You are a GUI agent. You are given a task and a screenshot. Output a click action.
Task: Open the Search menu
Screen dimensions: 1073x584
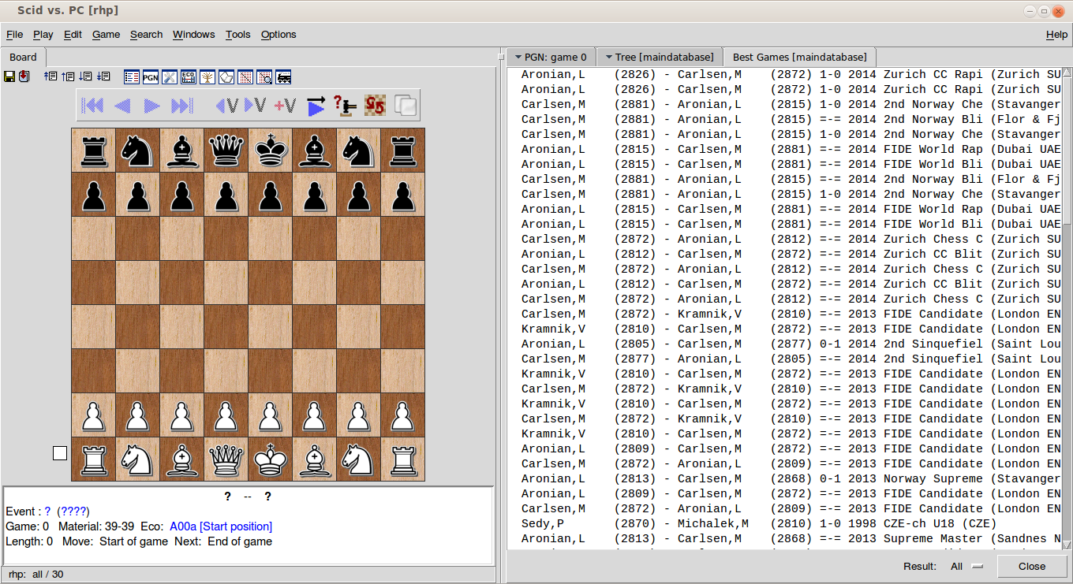[146, 34]
